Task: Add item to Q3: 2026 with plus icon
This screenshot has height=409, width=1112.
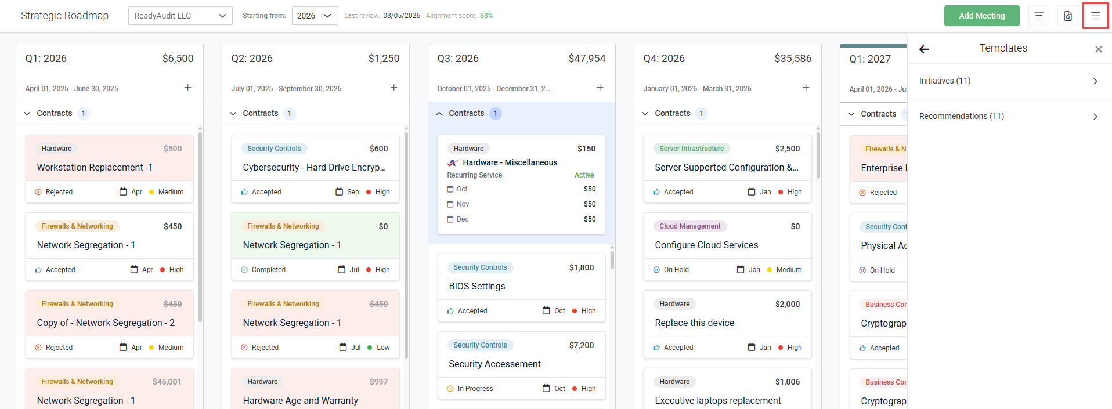Action: [600, 88]
